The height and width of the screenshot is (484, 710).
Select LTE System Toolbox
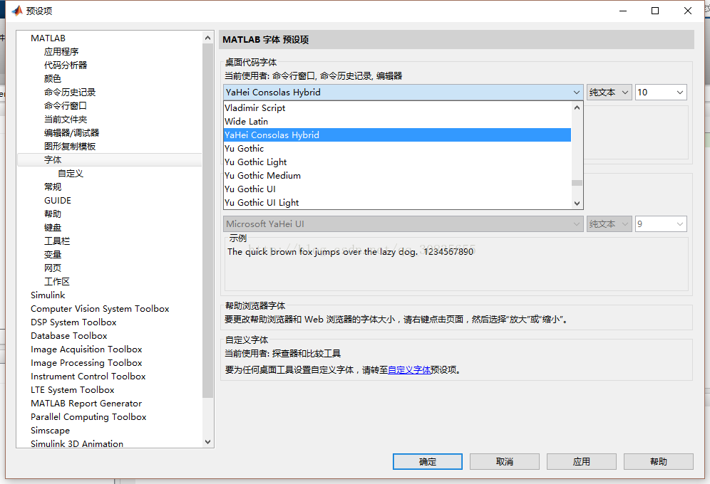pos(73,390)
